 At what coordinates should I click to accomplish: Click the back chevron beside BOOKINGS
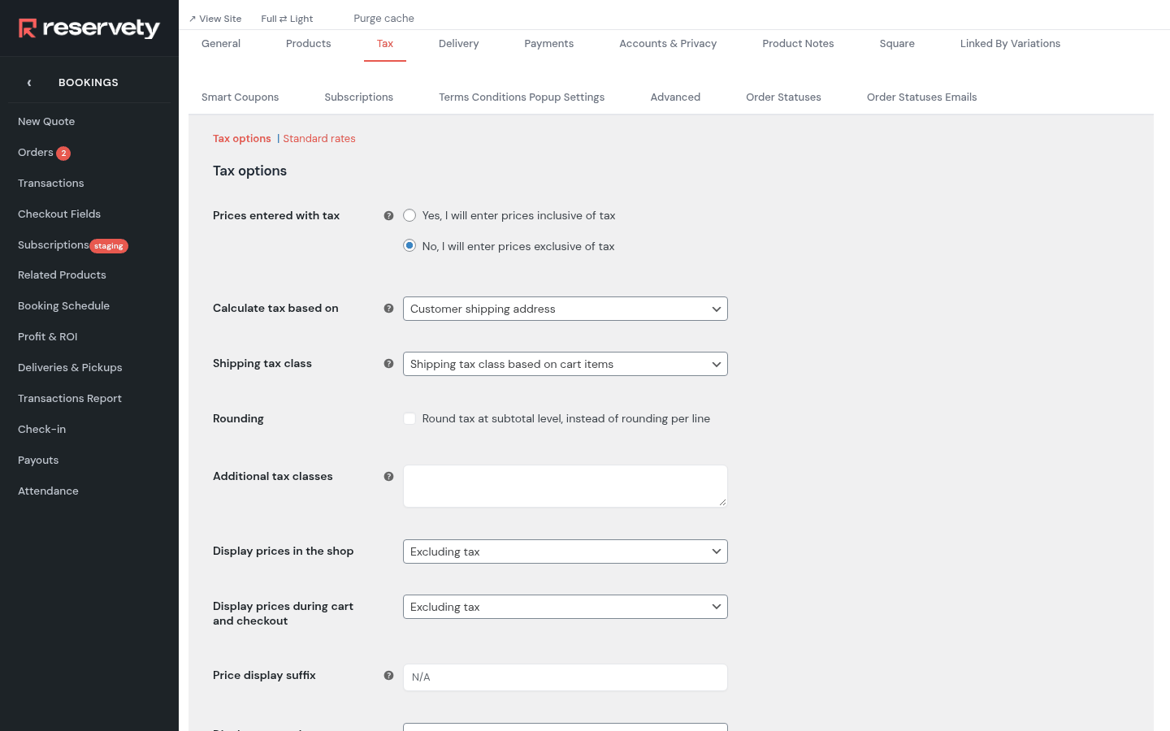(29, 83)
